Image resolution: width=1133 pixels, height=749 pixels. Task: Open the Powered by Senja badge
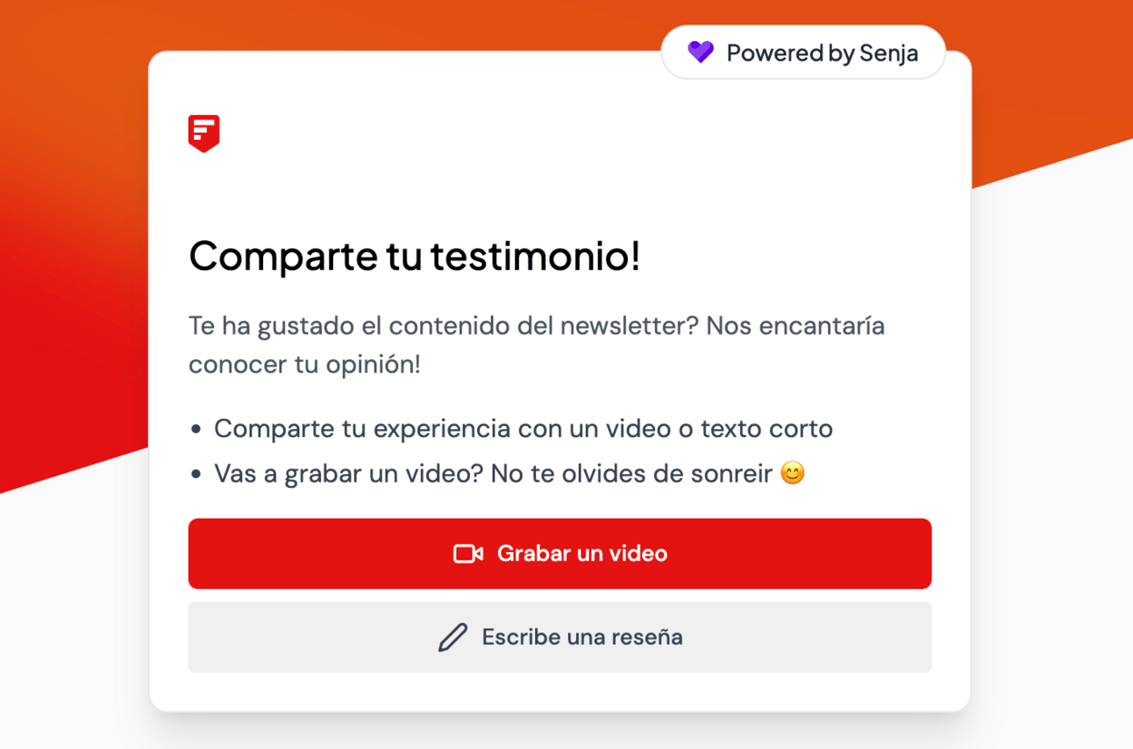(x=803, y=53)
